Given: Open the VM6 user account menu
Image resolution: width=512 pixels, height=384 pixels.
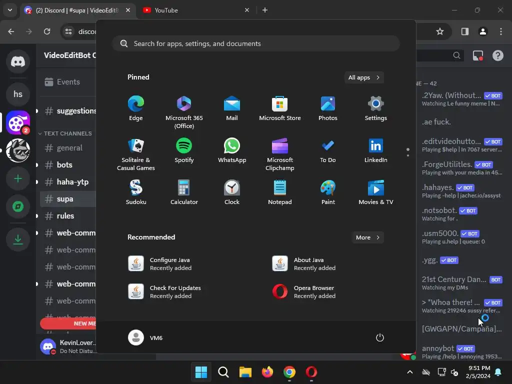Looking at the screenshot, I should click(x=145, y=337).
